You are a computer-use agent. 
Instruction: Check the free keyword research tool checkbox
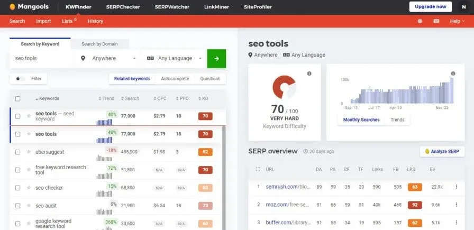point(18,170)
